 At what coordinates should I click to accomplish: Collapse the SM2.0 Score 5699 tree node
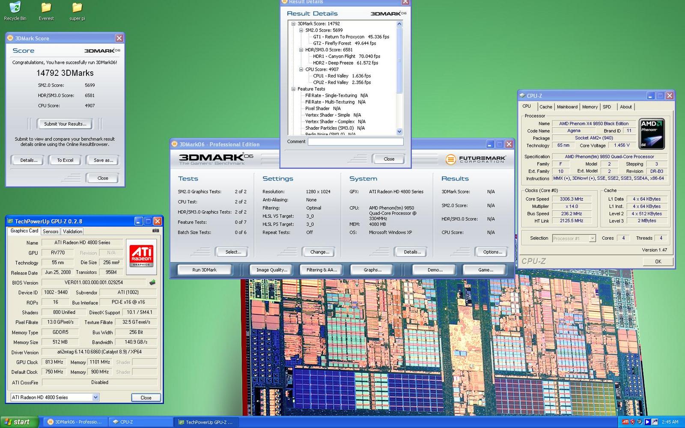pyautogui.click(x=301, y=30)
